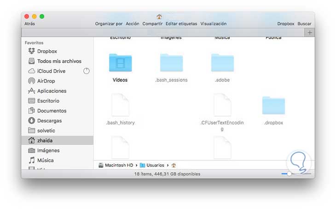The width and height of the screenshot is (336, 209).
Task: Select Todos mis archivos in sidebar
Action: point(58,61)
